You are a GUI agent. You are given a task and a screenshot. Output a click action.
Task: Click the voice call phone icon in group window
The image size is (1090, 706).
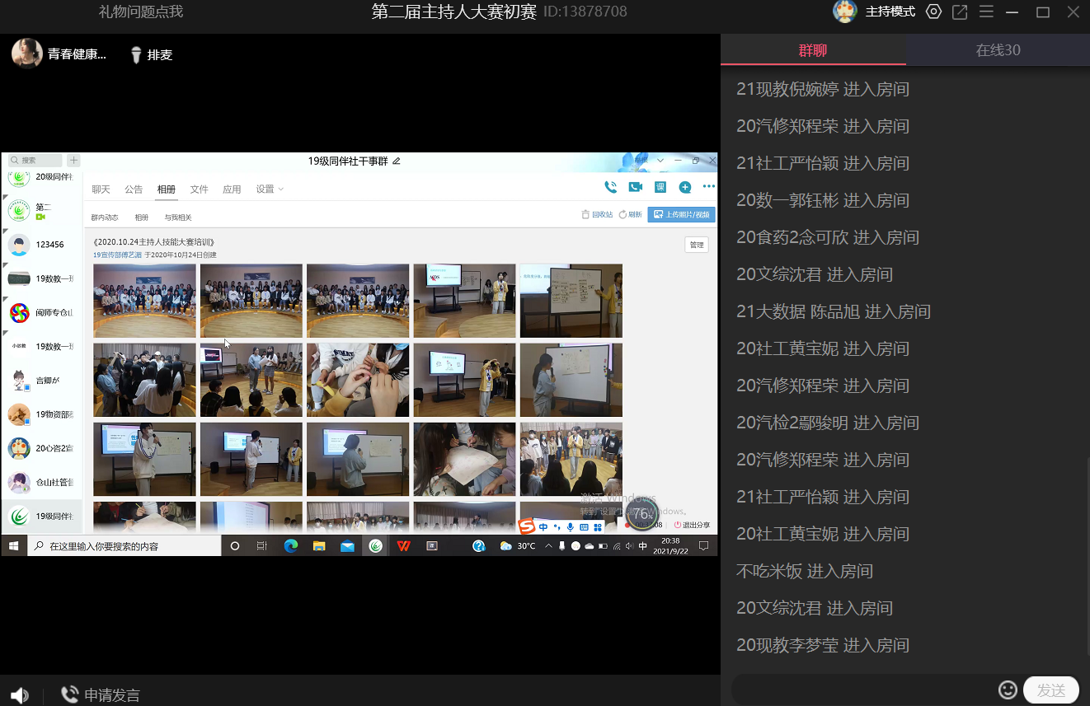click(610, 188)
